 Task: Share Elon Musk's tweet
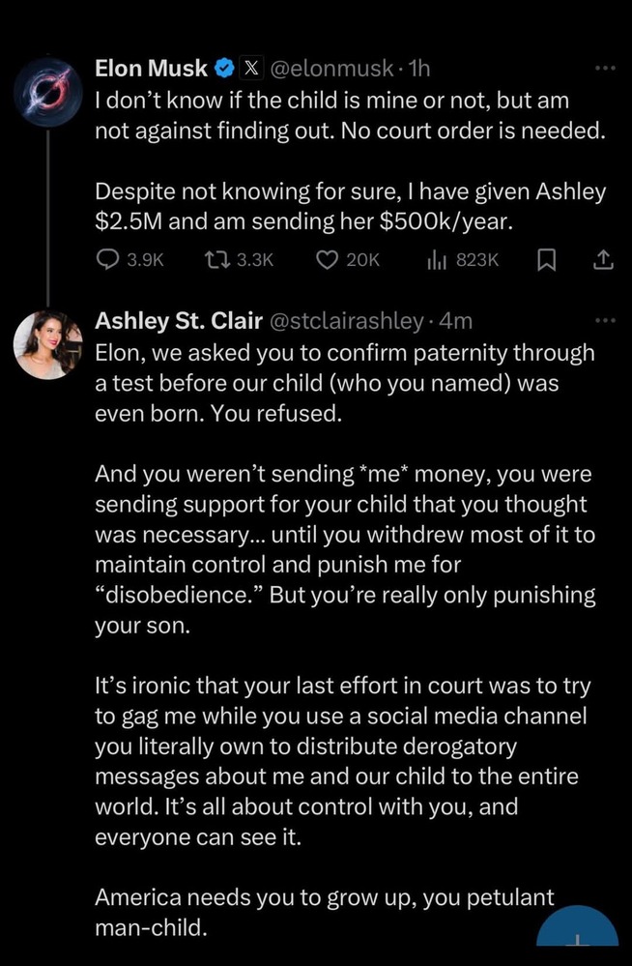(602, 260)
